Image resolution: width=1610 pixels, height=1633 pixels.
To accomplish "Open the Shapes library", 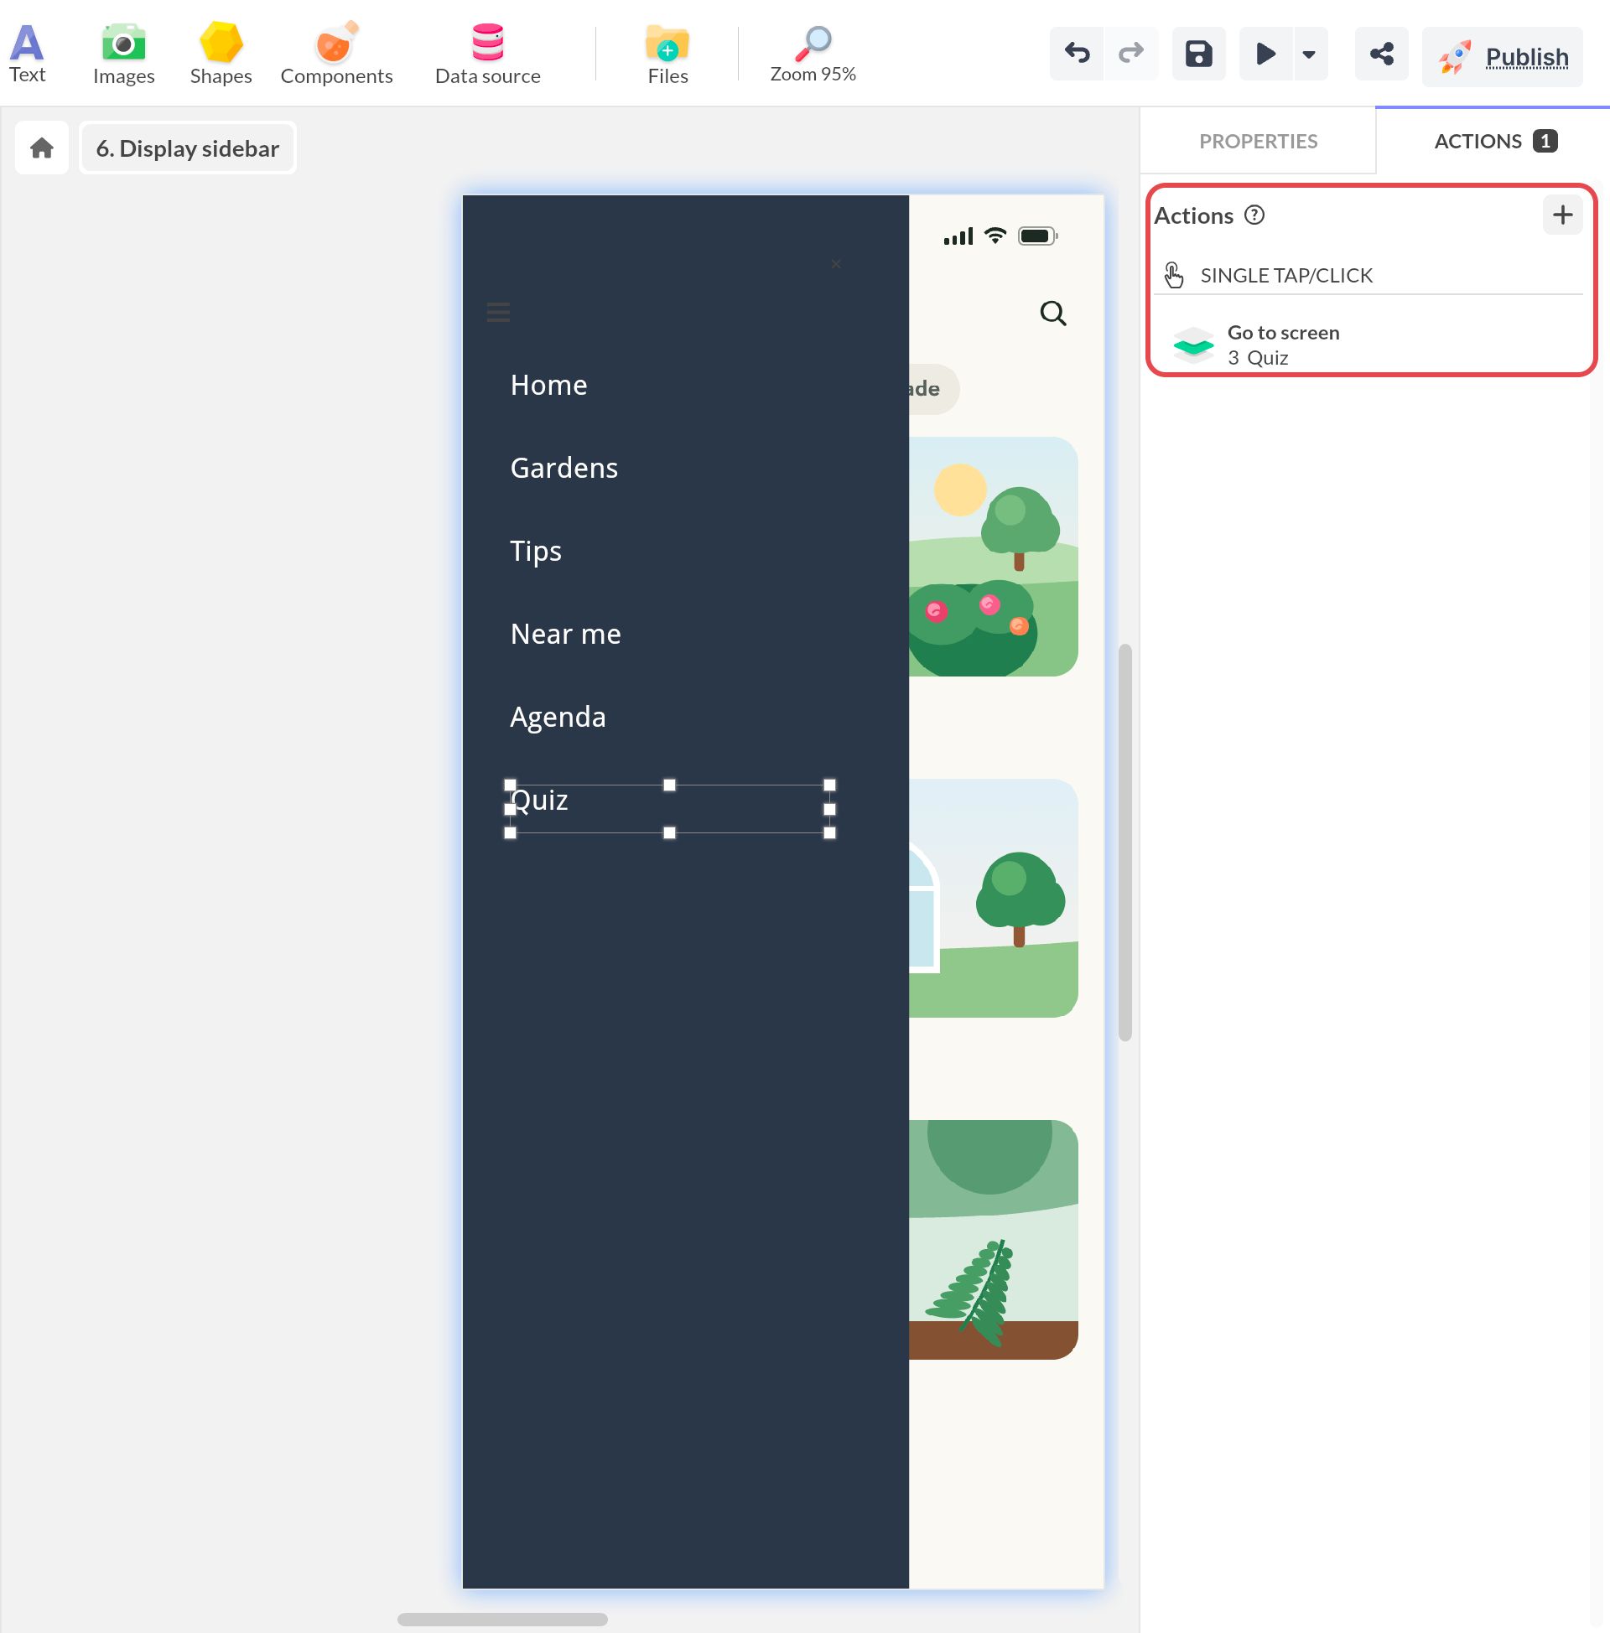I will point(221,54).
